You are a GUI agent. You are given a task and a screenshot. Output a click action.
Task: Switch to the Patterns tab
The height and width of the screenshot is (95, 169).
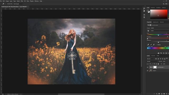coord(164,8)
